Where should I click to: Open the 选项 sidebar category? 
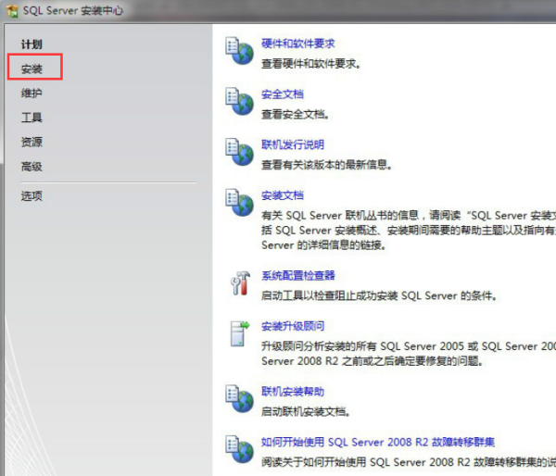[x=32, y=195]
